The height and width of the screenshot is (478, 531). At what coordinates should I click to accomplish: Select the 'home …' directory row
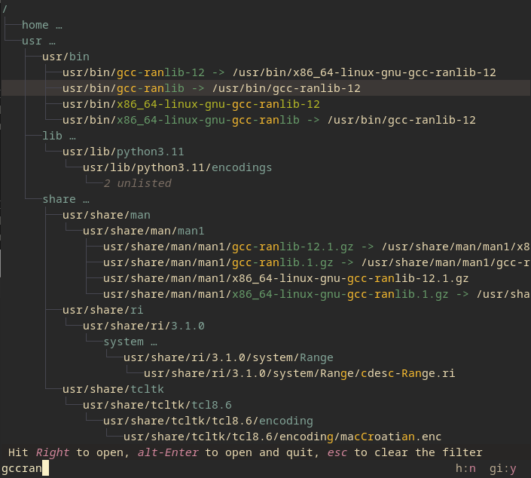coord(42,25)
